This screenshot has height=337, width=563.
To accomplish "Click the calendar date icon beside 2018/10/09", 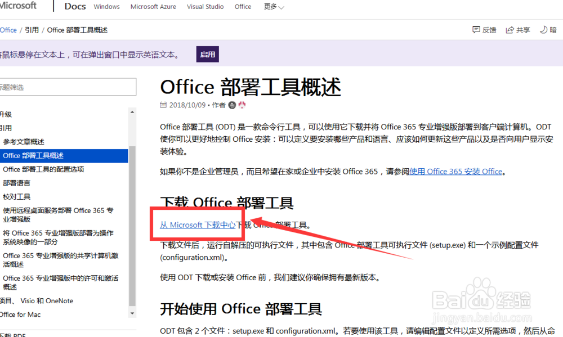I will [x=163, y=105].
